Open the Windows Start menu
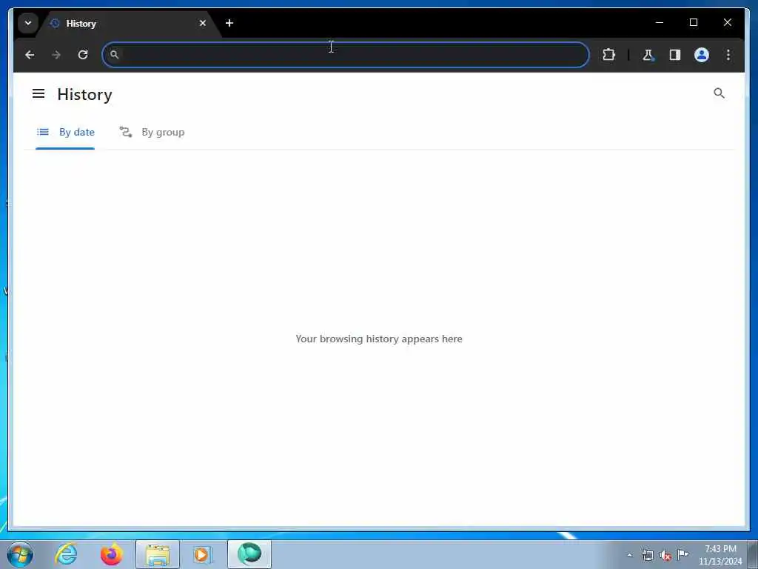This screenshot has height=569, width=758. 20,554
